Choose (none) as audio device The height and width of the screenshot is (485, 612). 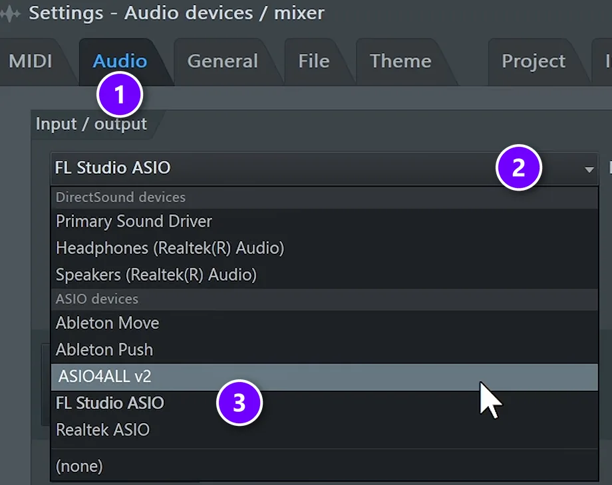[325, 466]
